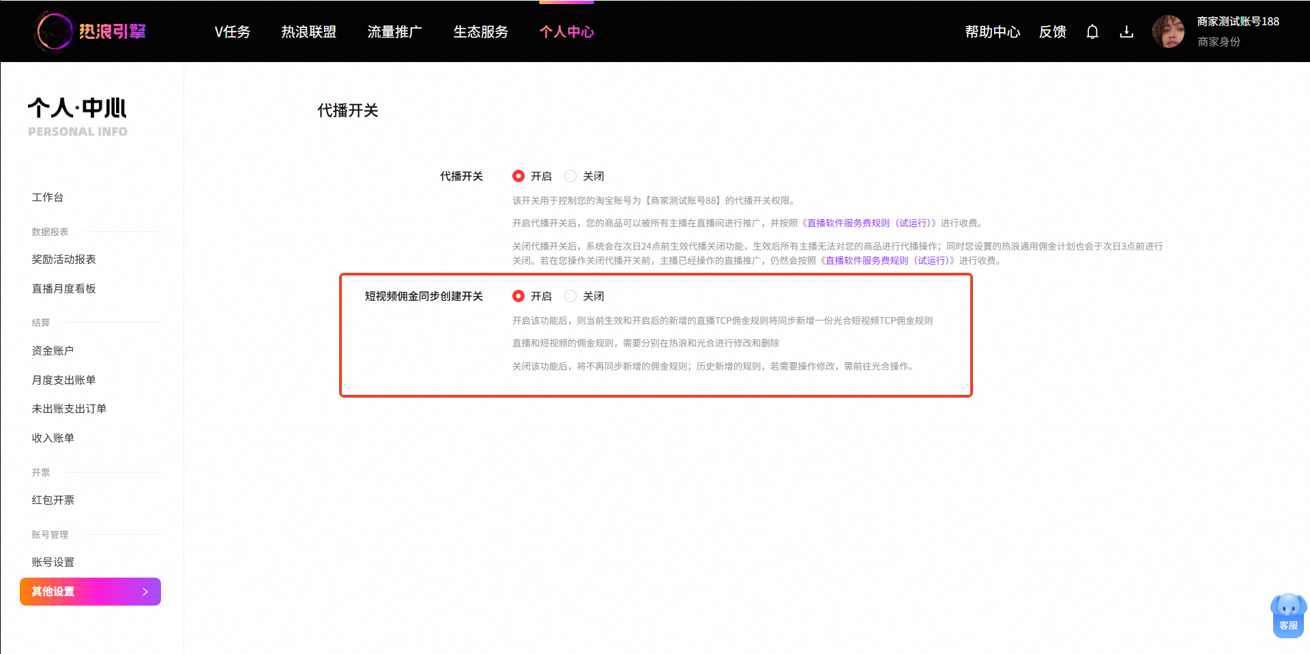Open 未出账支出订单 in sidebar
Screen dimensions: 1310x654
[x=69, y=408]
